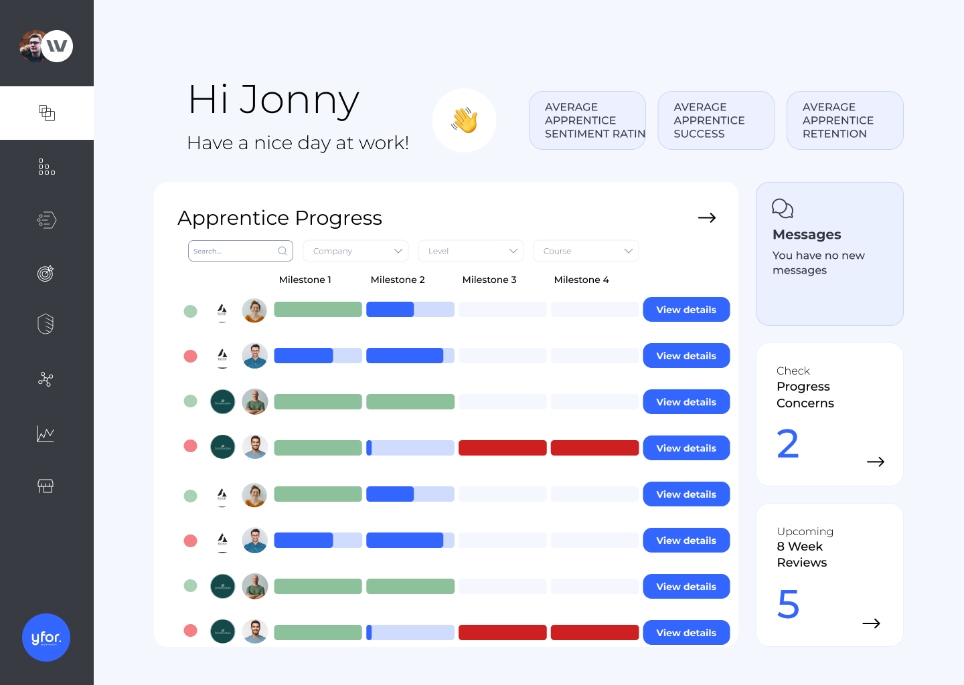Expand the Course filter dropdown
The image size is (964, 685).
586,250
